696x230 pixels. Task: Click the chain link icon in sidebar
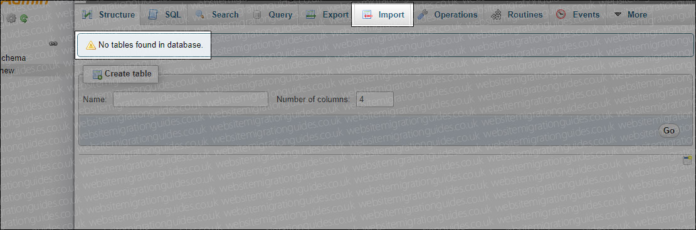(x=53, y=43)
